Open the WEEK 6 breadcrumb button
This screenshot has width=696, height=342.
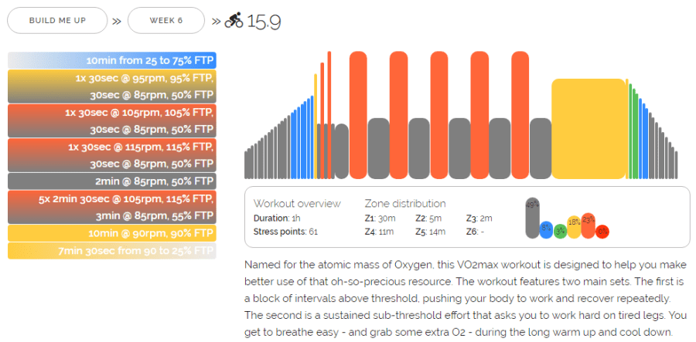(166, 21)
